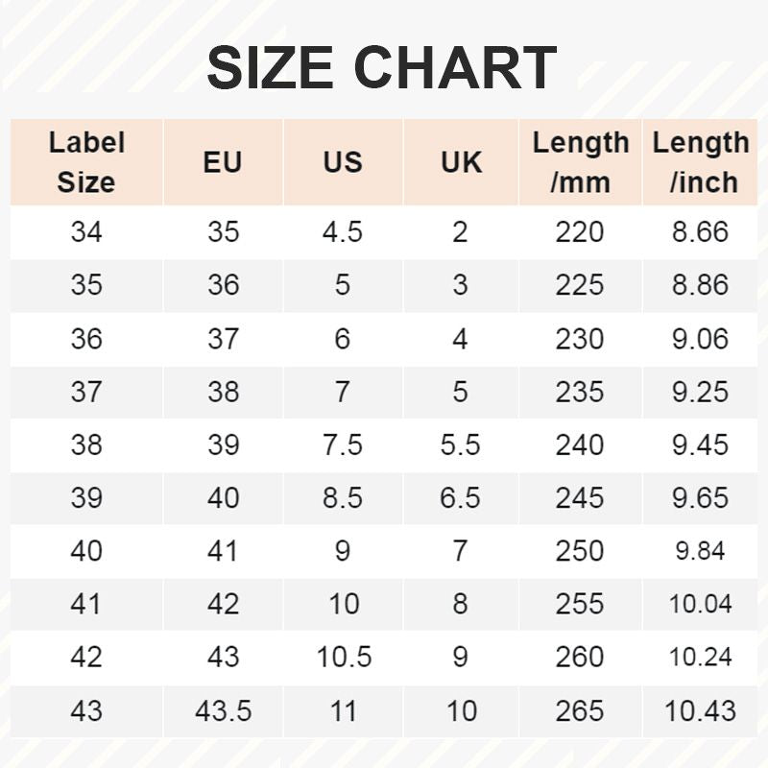Select the UK column header
Image resolution: width=768 pixels, height=768 pixels.
coord(461,162)
